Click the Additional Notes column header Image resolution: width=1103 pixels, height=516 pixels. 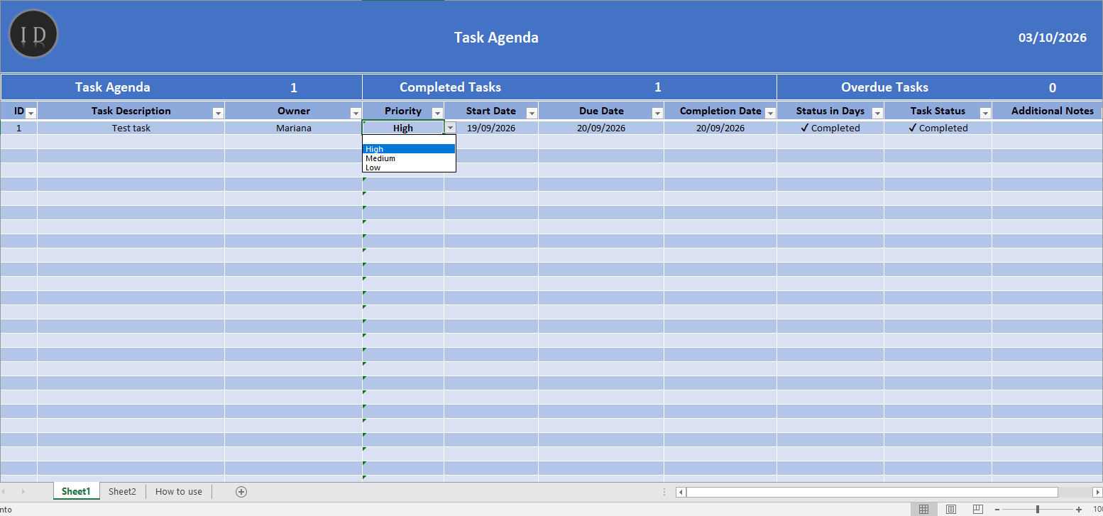click(x=1053, y=111)
